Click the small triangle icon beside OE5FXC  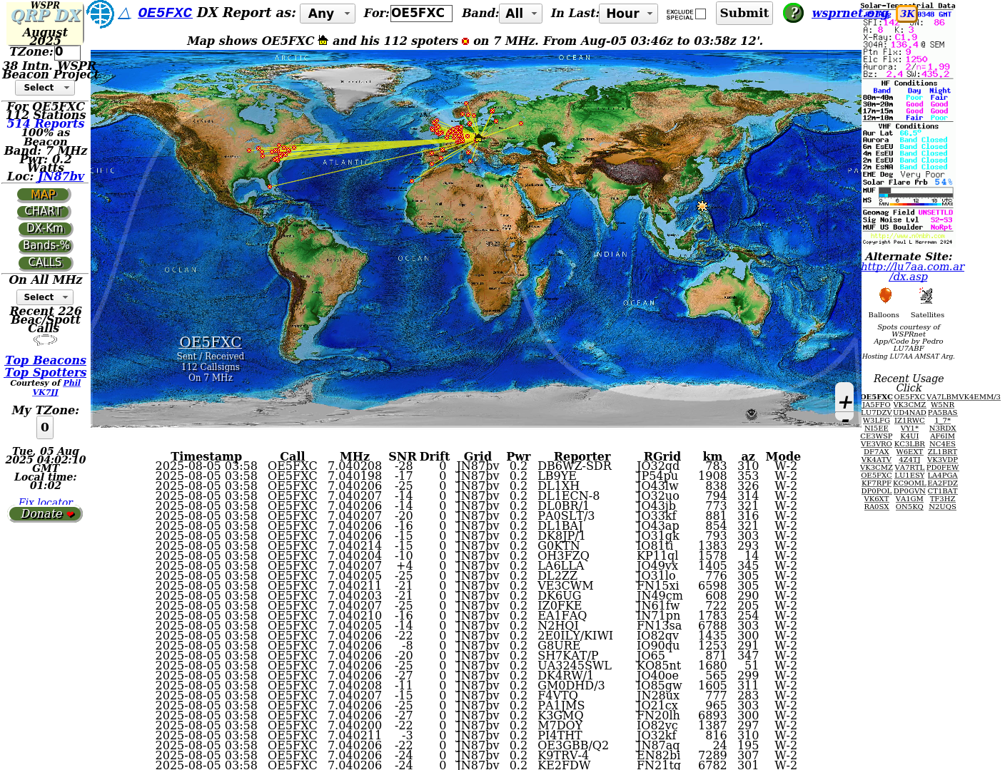[124, 13]
